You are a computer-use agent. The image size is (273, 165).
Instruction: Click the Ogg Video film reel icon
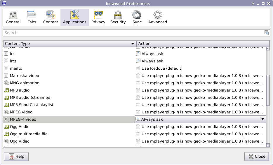tap(6, 141)
